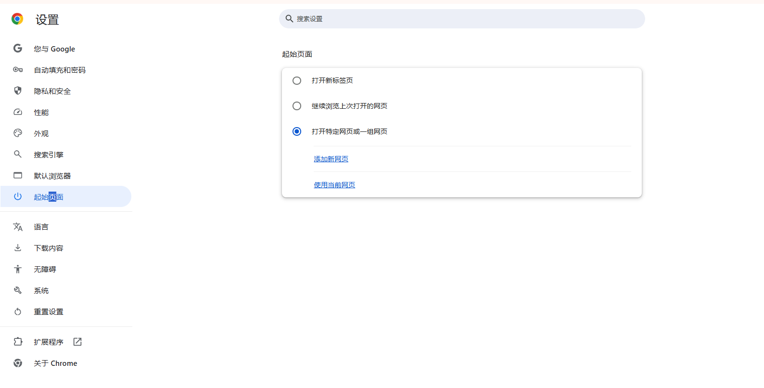Image resolution: width=764 pixels, height=388 pixels.
Task: Open the 语言 settings
Action: [x=66, y=227]
